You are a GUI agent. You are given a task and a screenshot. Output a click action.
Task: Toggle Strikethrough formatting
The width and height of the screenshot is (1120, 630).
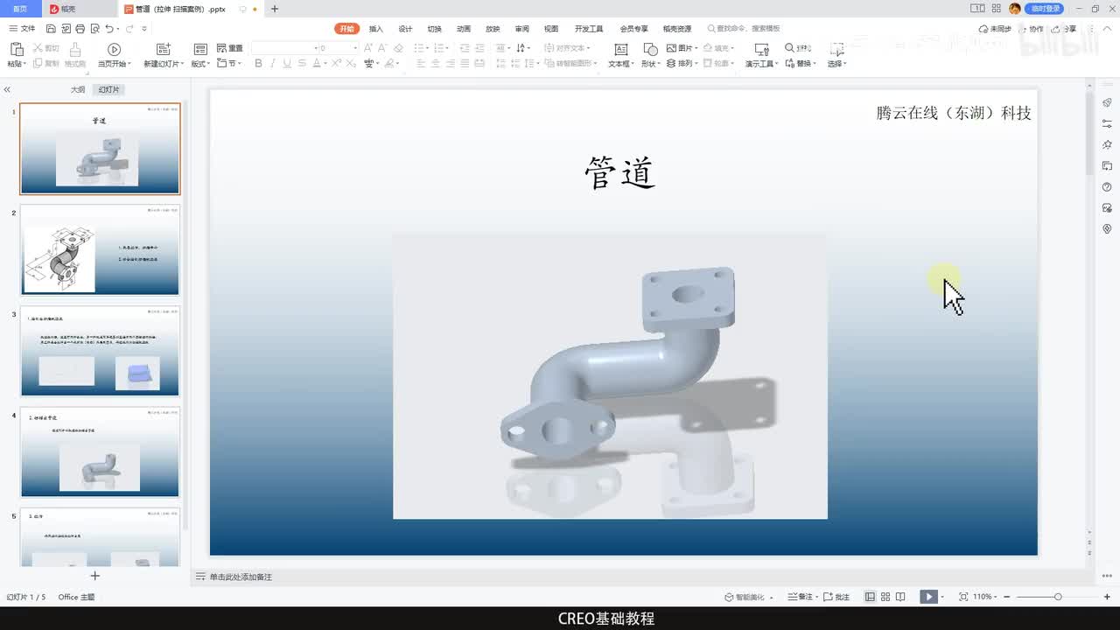(x=303, y=63)
